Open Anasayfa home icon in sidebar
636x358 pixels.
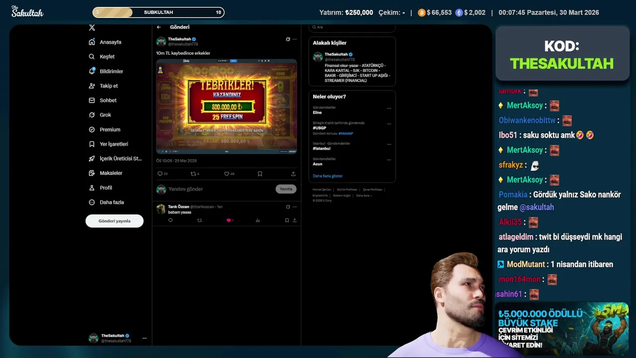point(92,42)
